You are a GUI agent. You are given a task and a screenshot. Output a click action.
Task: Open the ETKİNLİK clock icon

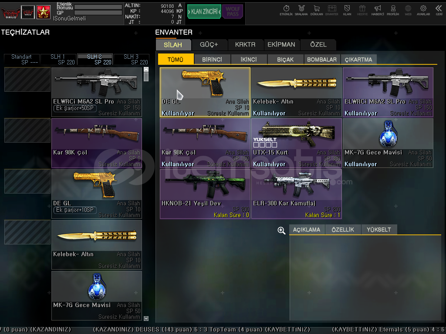[x=286, y=10]
